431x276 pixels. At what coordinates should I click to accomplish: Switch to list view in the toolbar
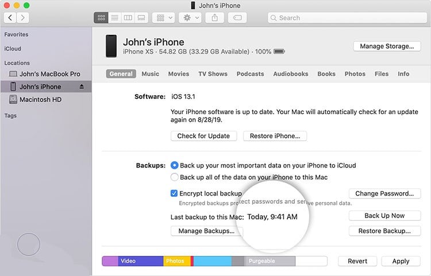coord(114,18)
